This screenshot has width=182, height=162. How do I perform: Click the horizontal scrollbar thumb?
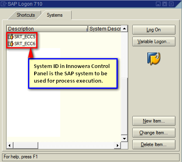coord(26,146)
